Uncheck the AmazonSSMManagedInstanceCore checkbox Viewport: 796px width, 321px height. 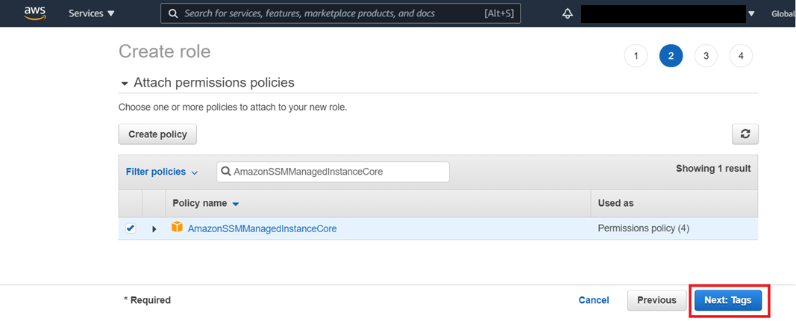(x=131, y=228)
